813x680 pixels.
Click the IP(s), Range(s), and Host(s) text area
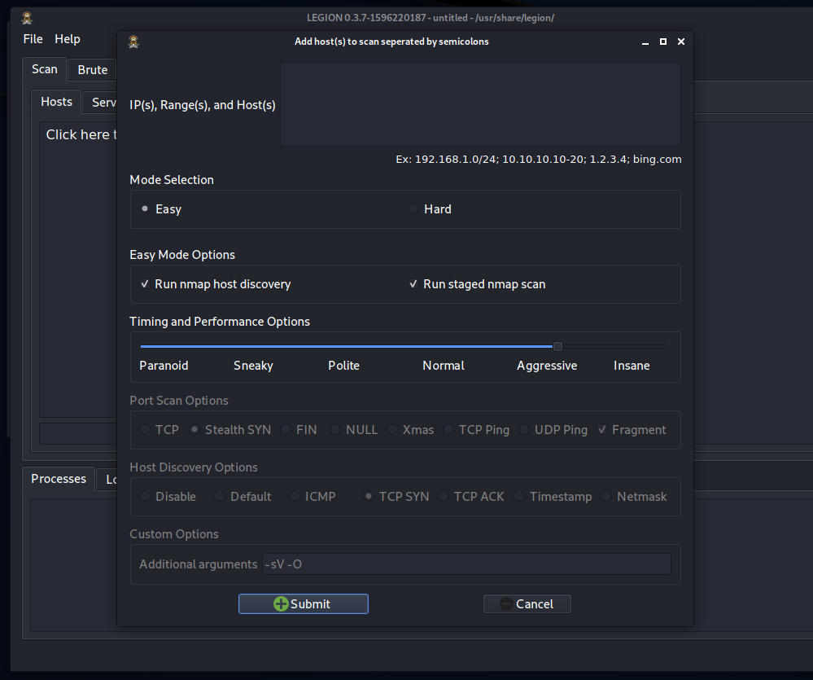[480, 104]
